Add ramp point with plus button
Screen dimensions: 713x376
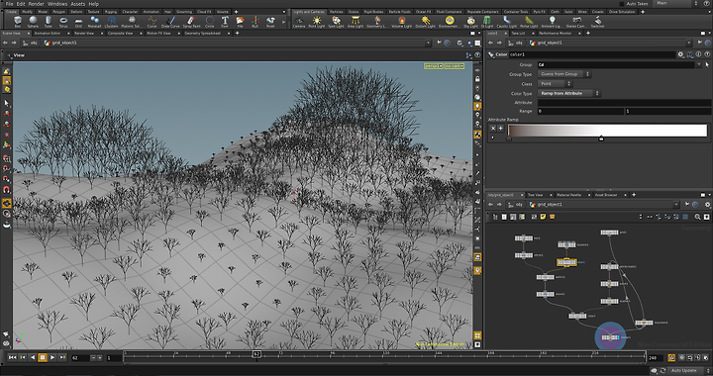click(x=501, y=129)
